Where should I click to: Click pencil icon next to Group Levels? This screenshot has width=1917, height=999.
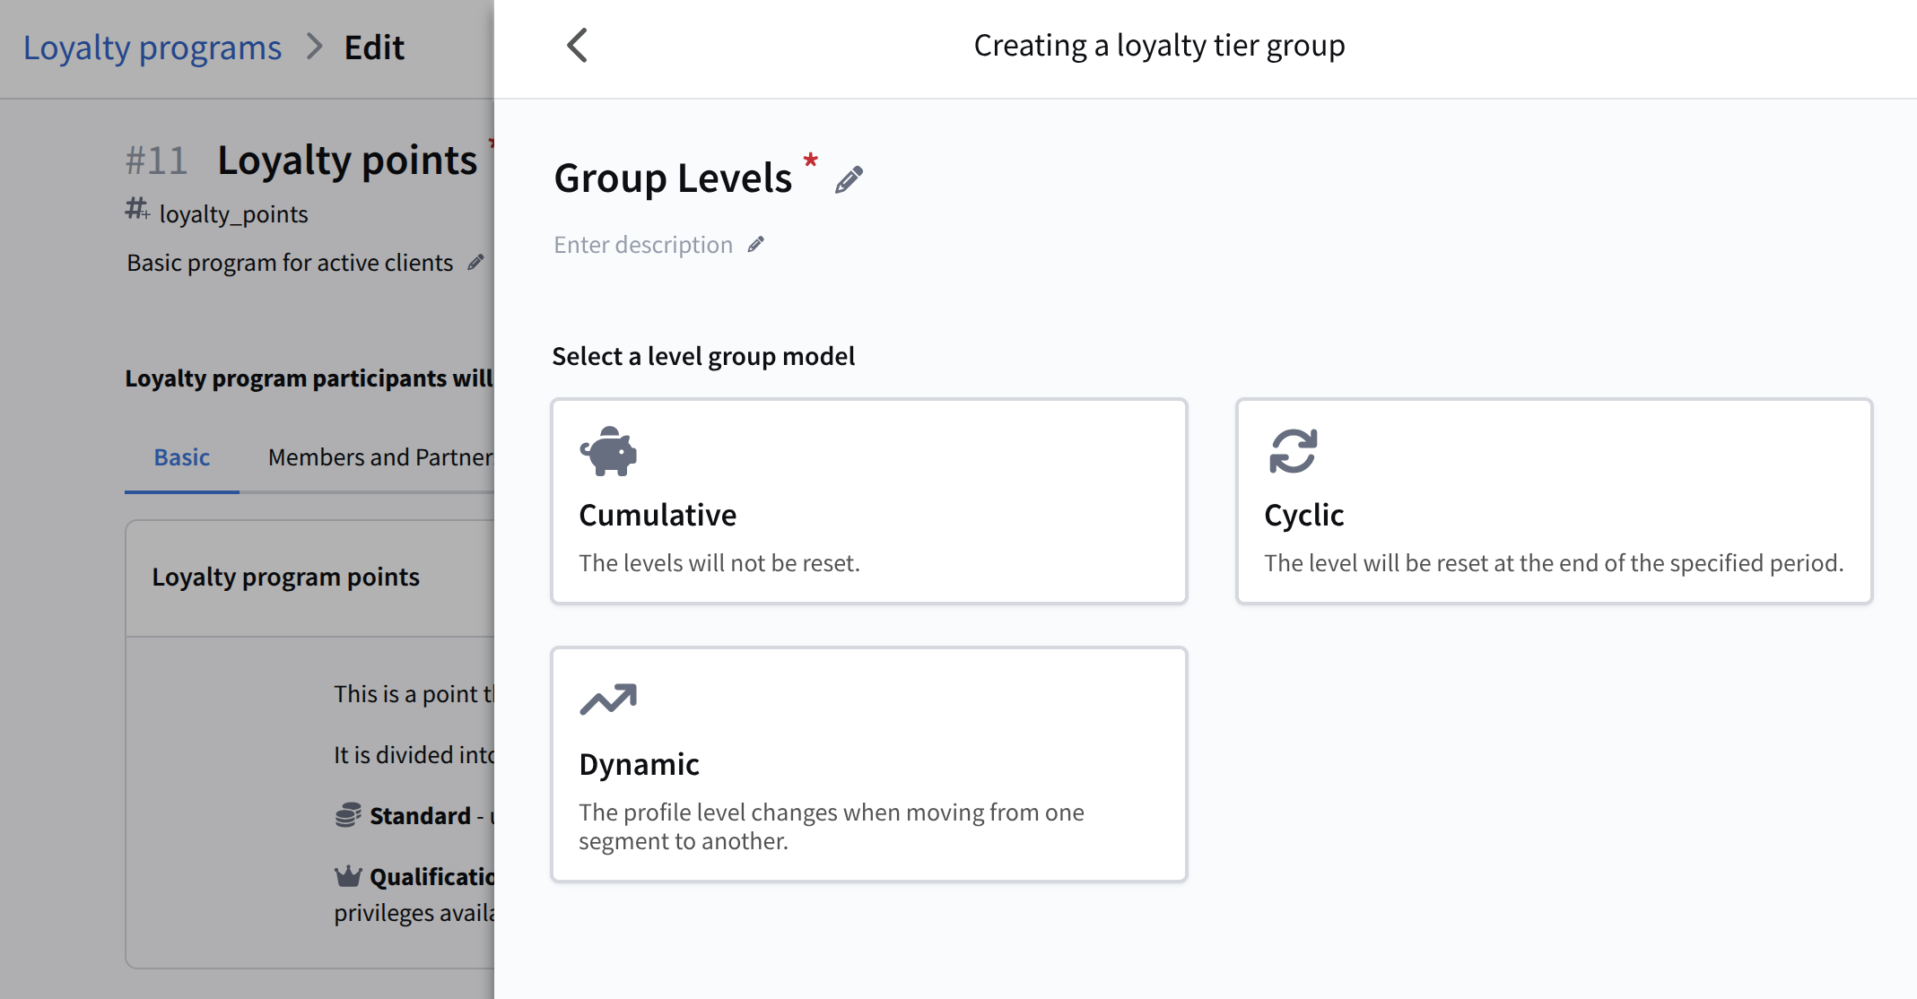click(x=849, y=179)
